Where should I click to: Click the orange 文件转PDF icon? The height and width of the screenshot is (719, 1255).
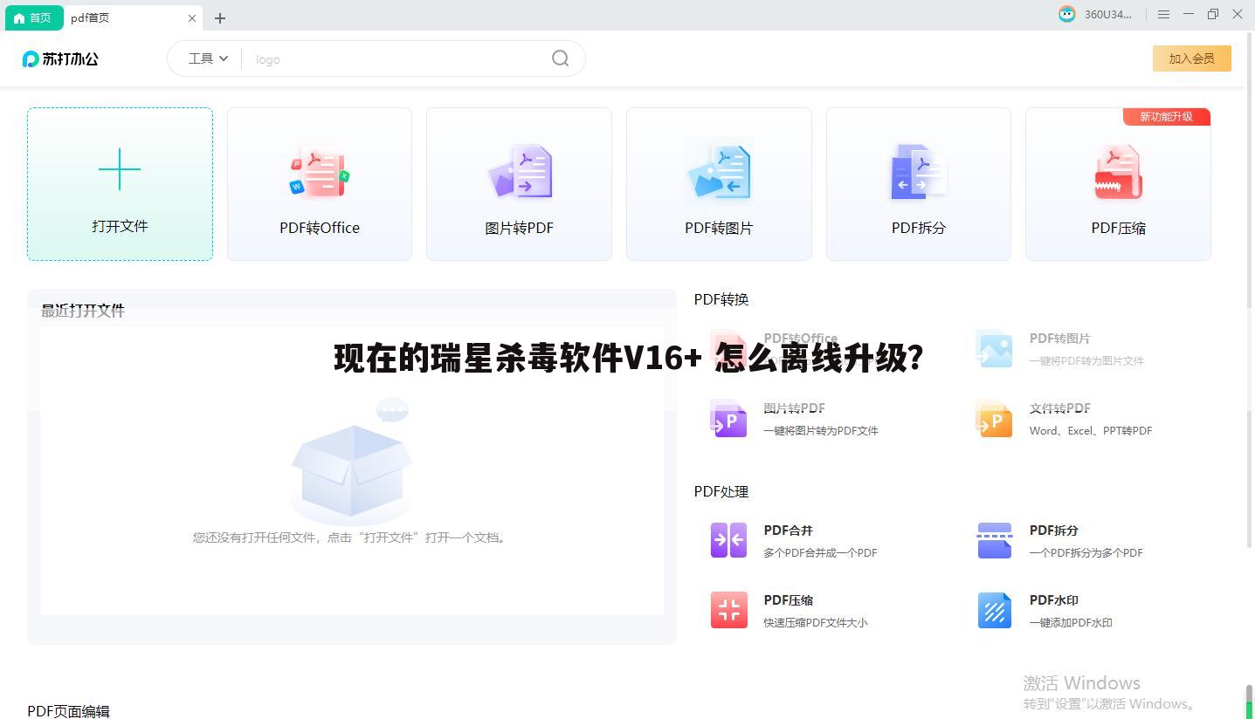tap(994, 418)
